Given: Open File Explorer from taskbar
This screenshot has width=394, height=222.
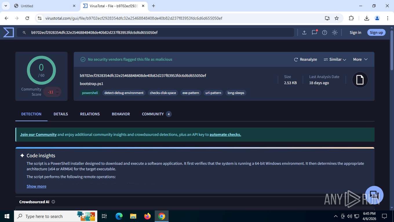Looking at the screenshot, I should tap(133, 216).
